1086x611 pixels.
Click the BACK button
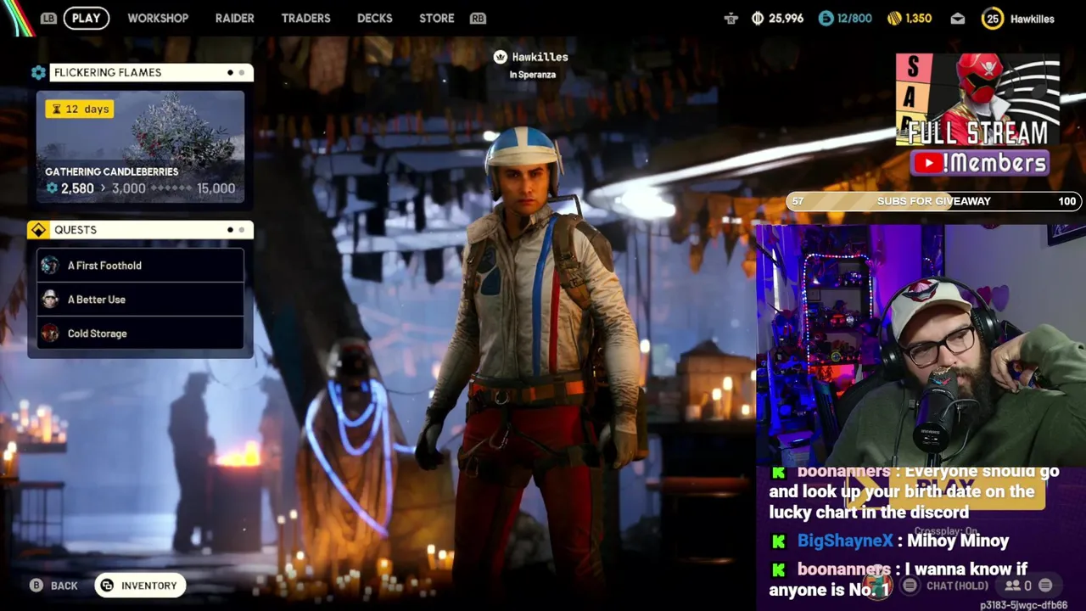54,586
